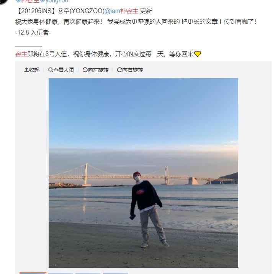Click the red 容主 keyword link
Screen dimensions: 278x274
[21, 54]
